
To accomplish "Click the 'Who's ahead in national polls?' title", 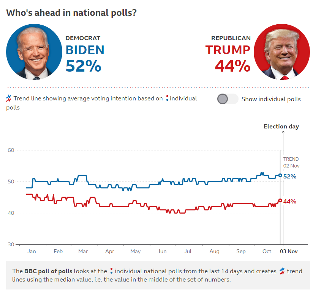I will pos(71,13).
